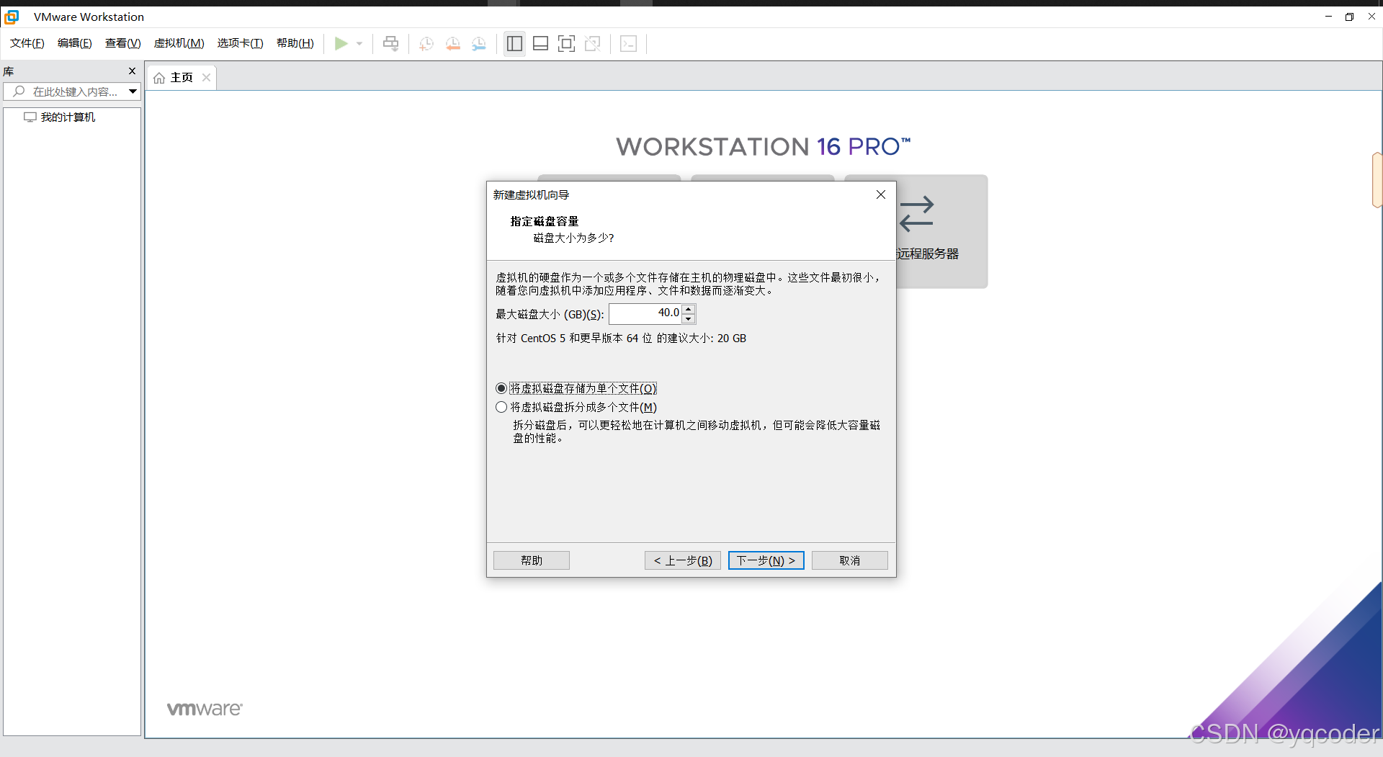Increase disk size with the up spinner

[x=689, y=309]
